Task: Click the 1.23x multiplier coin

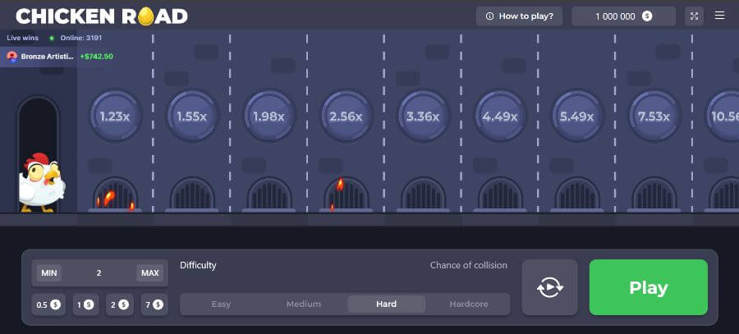Action: click(x=115, y=117)
